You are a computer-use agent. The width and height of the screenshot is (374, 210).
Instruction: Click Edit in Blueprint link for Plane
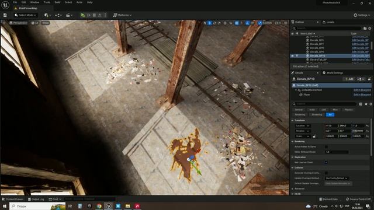click(x=362, y=94)
